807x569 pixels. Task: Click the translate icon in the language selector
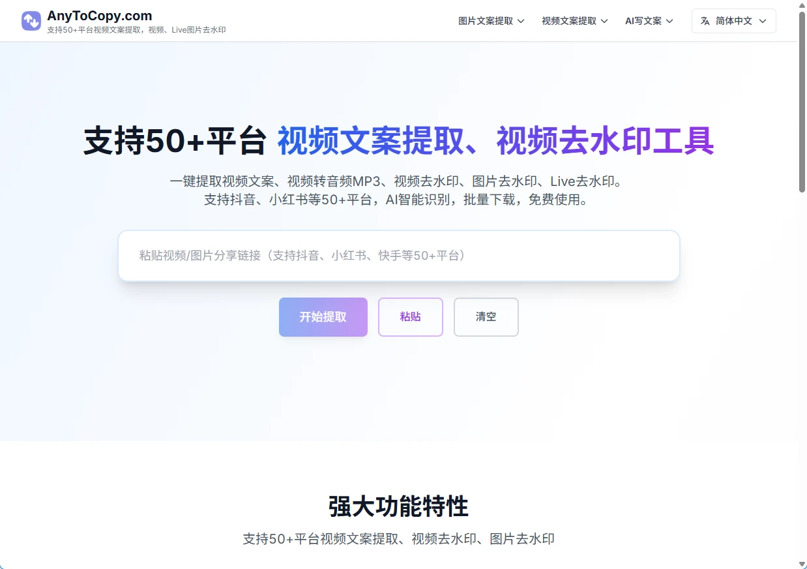[x=705, y=20]
